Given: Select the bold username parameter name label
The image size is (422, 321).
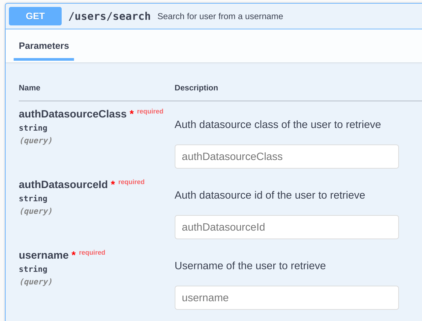Looking at the screenshot, I should (44, 255).
